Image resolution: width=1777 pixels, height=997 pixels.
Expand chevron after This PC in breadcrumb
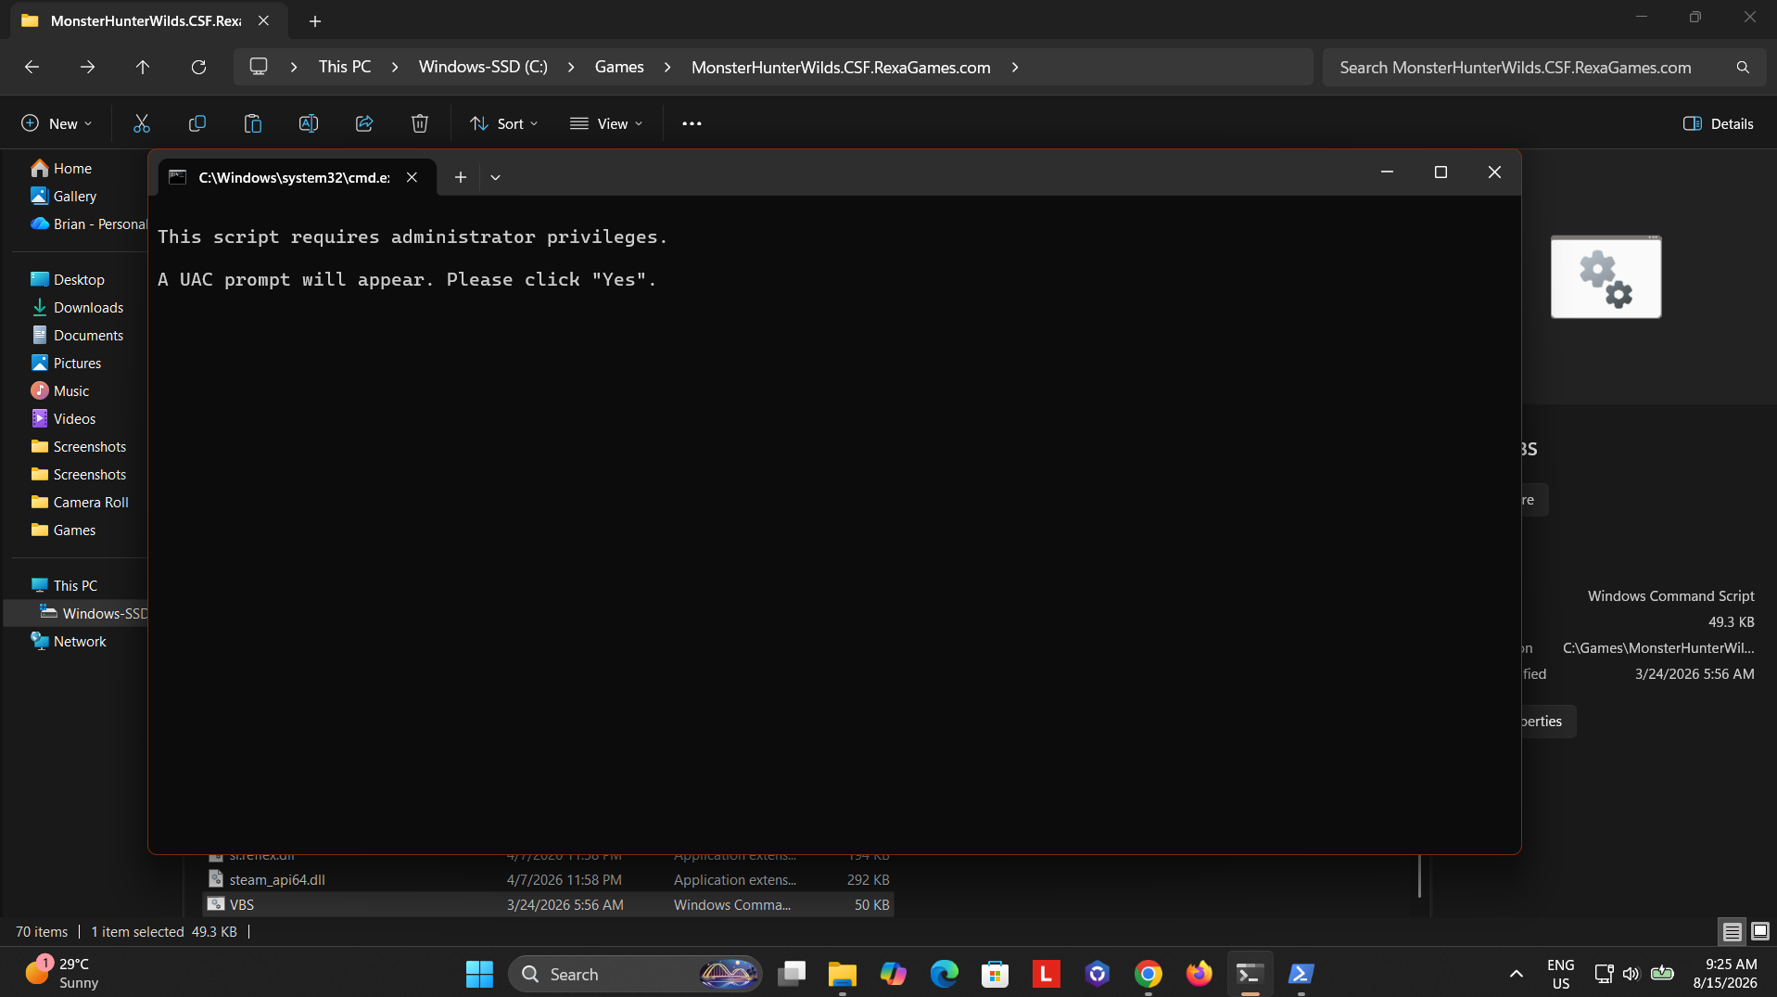395,67
